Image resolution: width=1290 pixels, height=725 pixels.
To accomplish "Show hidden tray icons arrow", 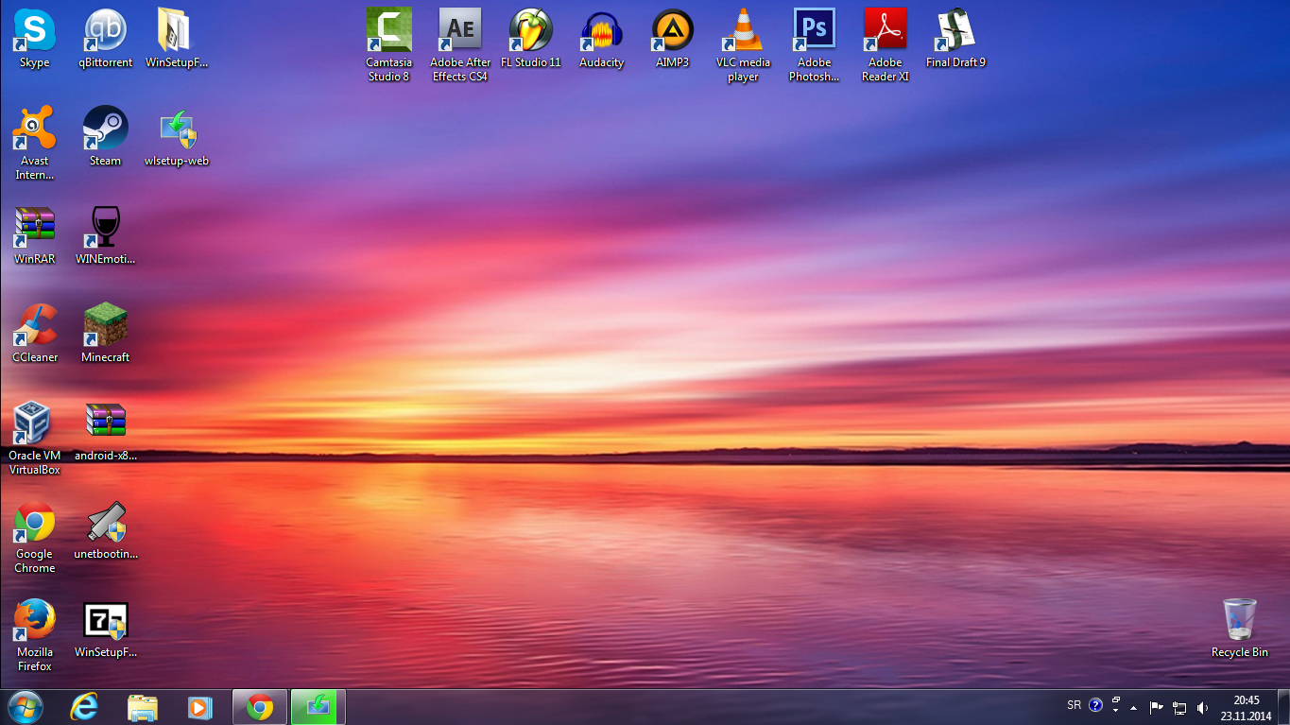I will pyautogui.click(x=1133, y=707).
